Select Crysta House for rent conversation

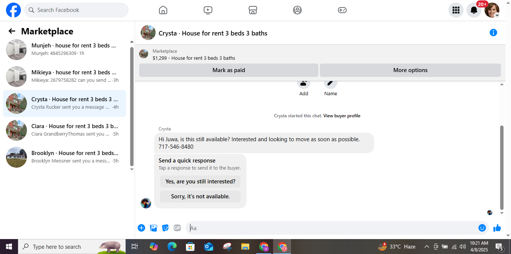64,103
